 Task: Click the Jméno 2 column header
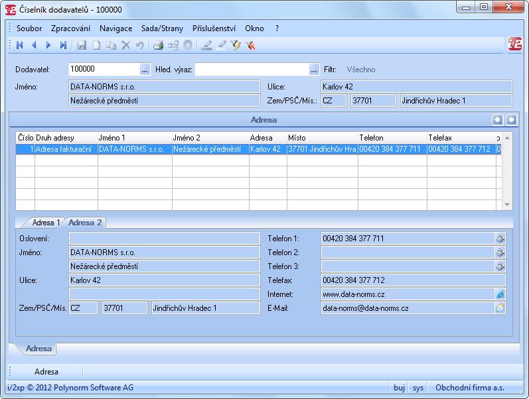click(x=210, y=138)
